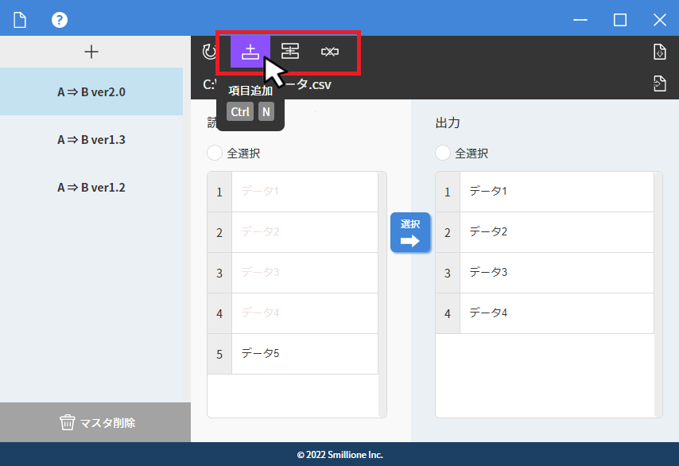This screenshot has width=679, height=466.
Task: Click the new document icon in the title bar
Action: click(20, 20)
